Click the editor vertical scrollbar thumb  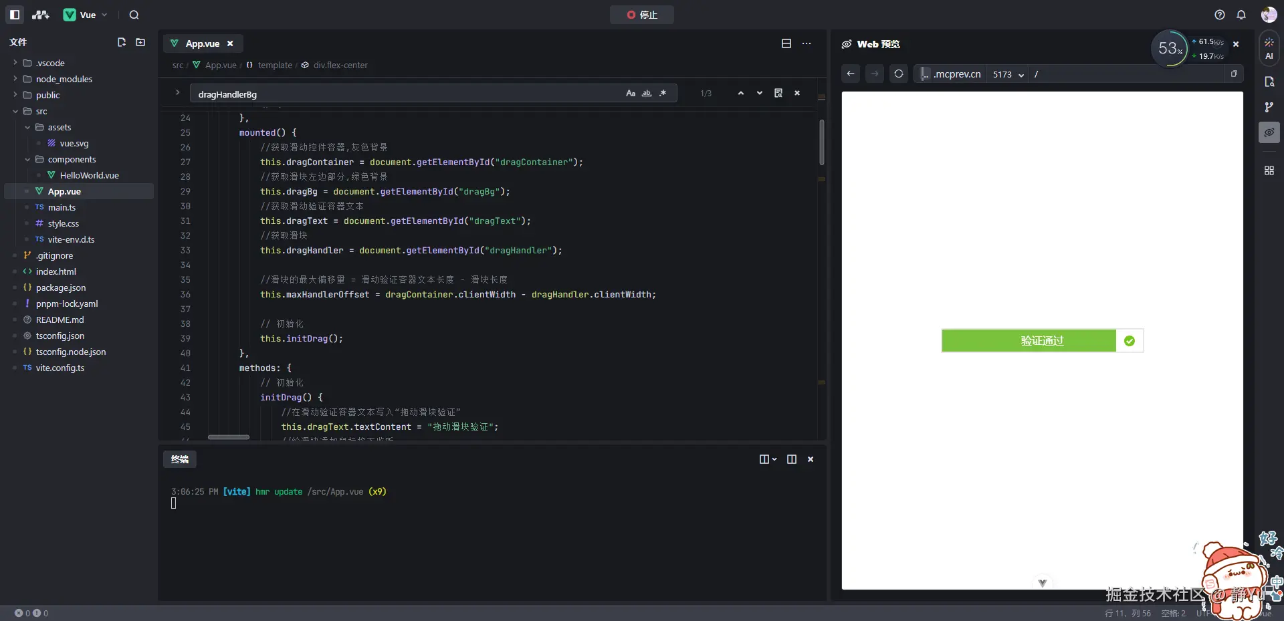822,142
